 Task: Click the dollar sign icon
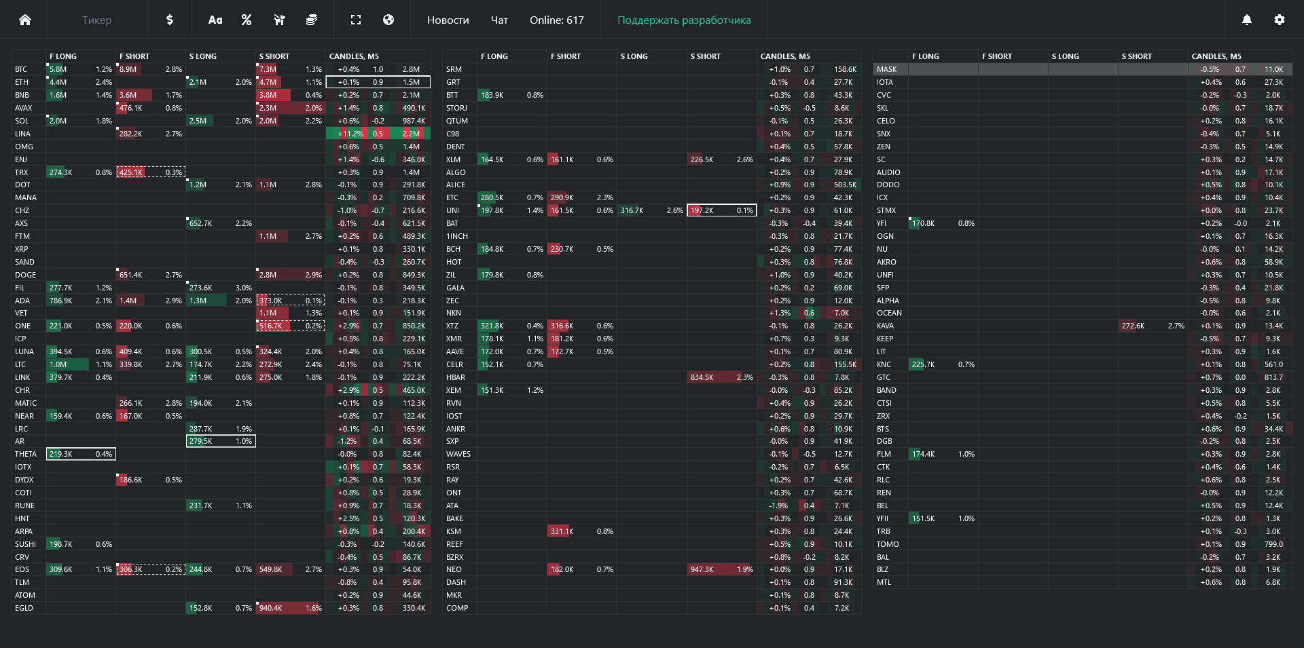coord(170,20)
